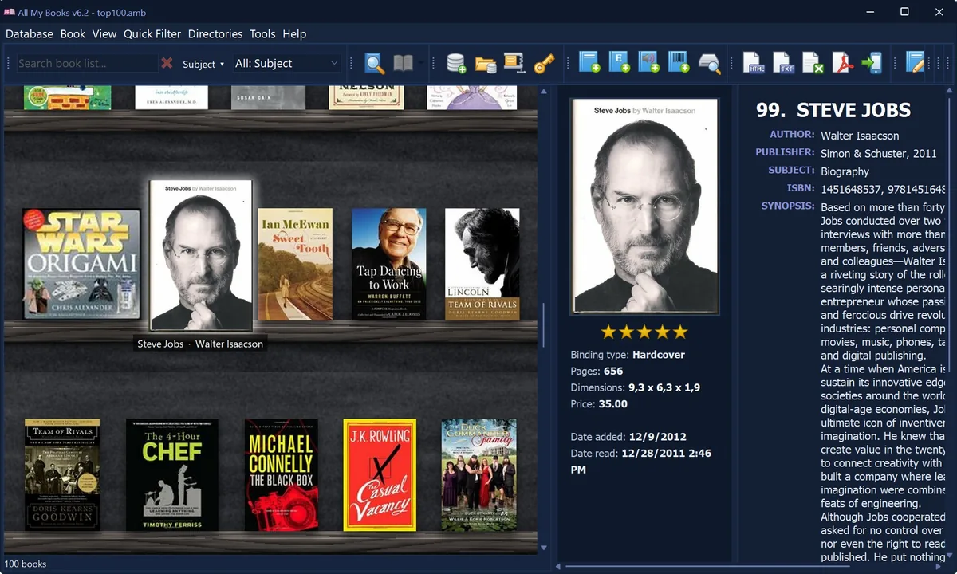This screenshot has width=957, height=574.
Task: Click the 99. STEVE JOBS title heading
Action: pyautogui.click(x=833, y=110)
